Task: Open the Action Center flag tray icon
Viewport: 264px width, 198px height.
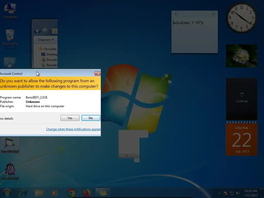Action: click(226, 193)
